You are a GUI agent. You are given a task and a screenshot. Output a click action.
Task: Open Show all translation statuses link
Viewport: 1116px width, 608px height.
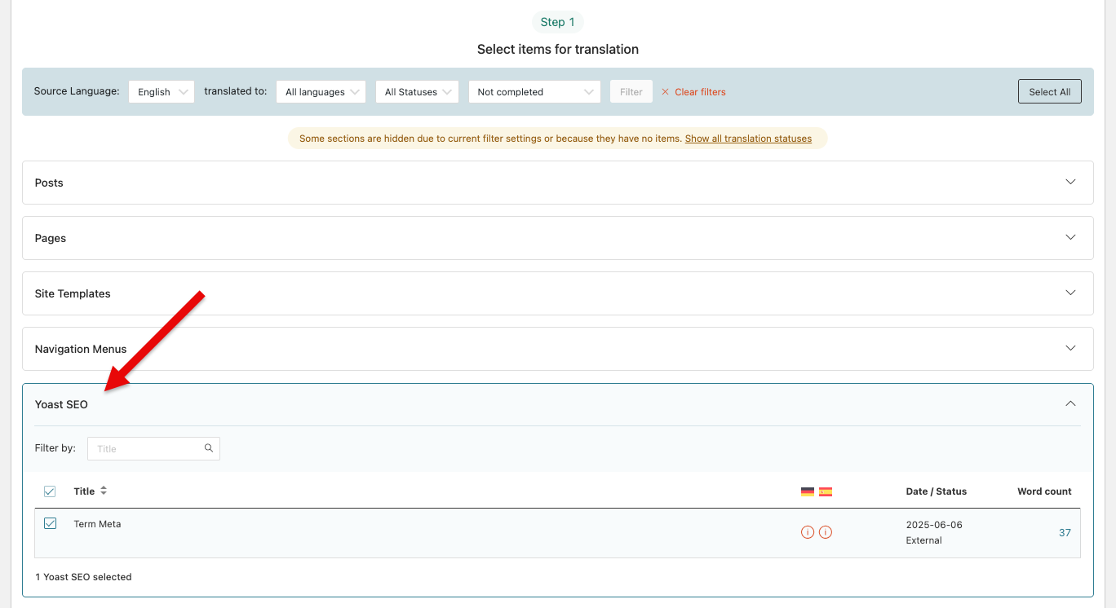pos(748,139)
